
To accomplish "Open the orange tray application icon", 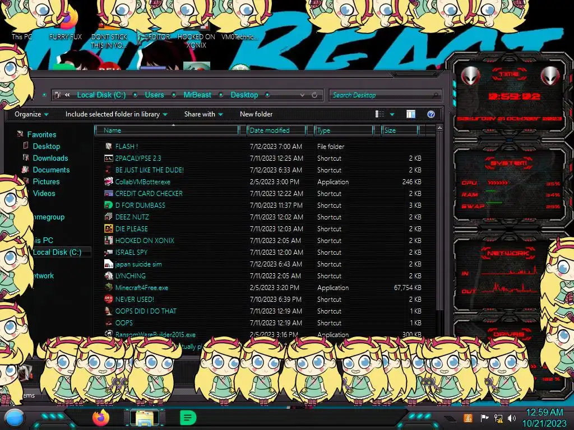I will tap(468, 418).
